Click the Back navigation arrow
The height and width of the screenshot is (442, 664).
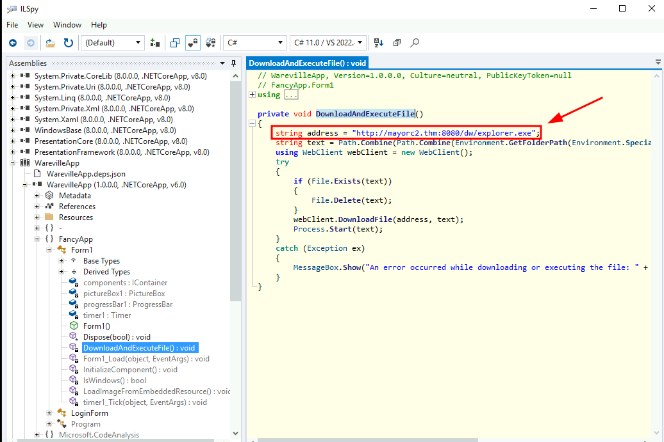click(13, 43)
